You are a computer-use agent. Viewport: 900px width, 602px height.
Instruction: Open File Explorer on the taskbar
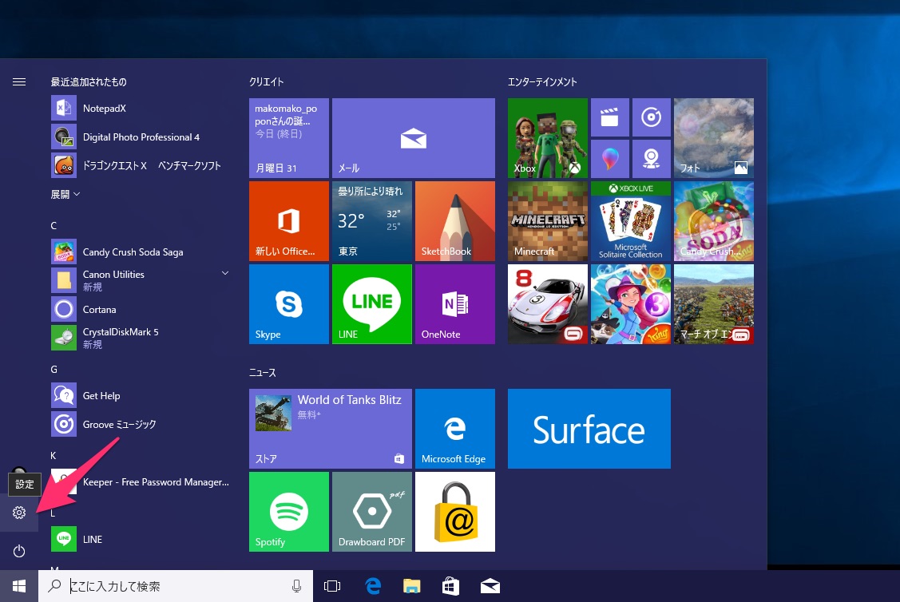pos(411,586)
